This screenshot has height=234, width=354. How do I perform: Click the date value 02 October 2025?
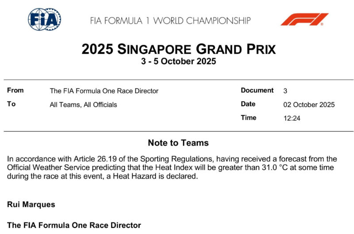click(309, 105)
